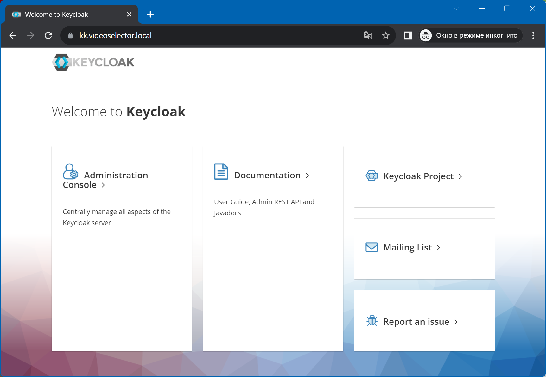Open the Report an issue link
Viewport: 546px width, 377px height.
point(416,322)
